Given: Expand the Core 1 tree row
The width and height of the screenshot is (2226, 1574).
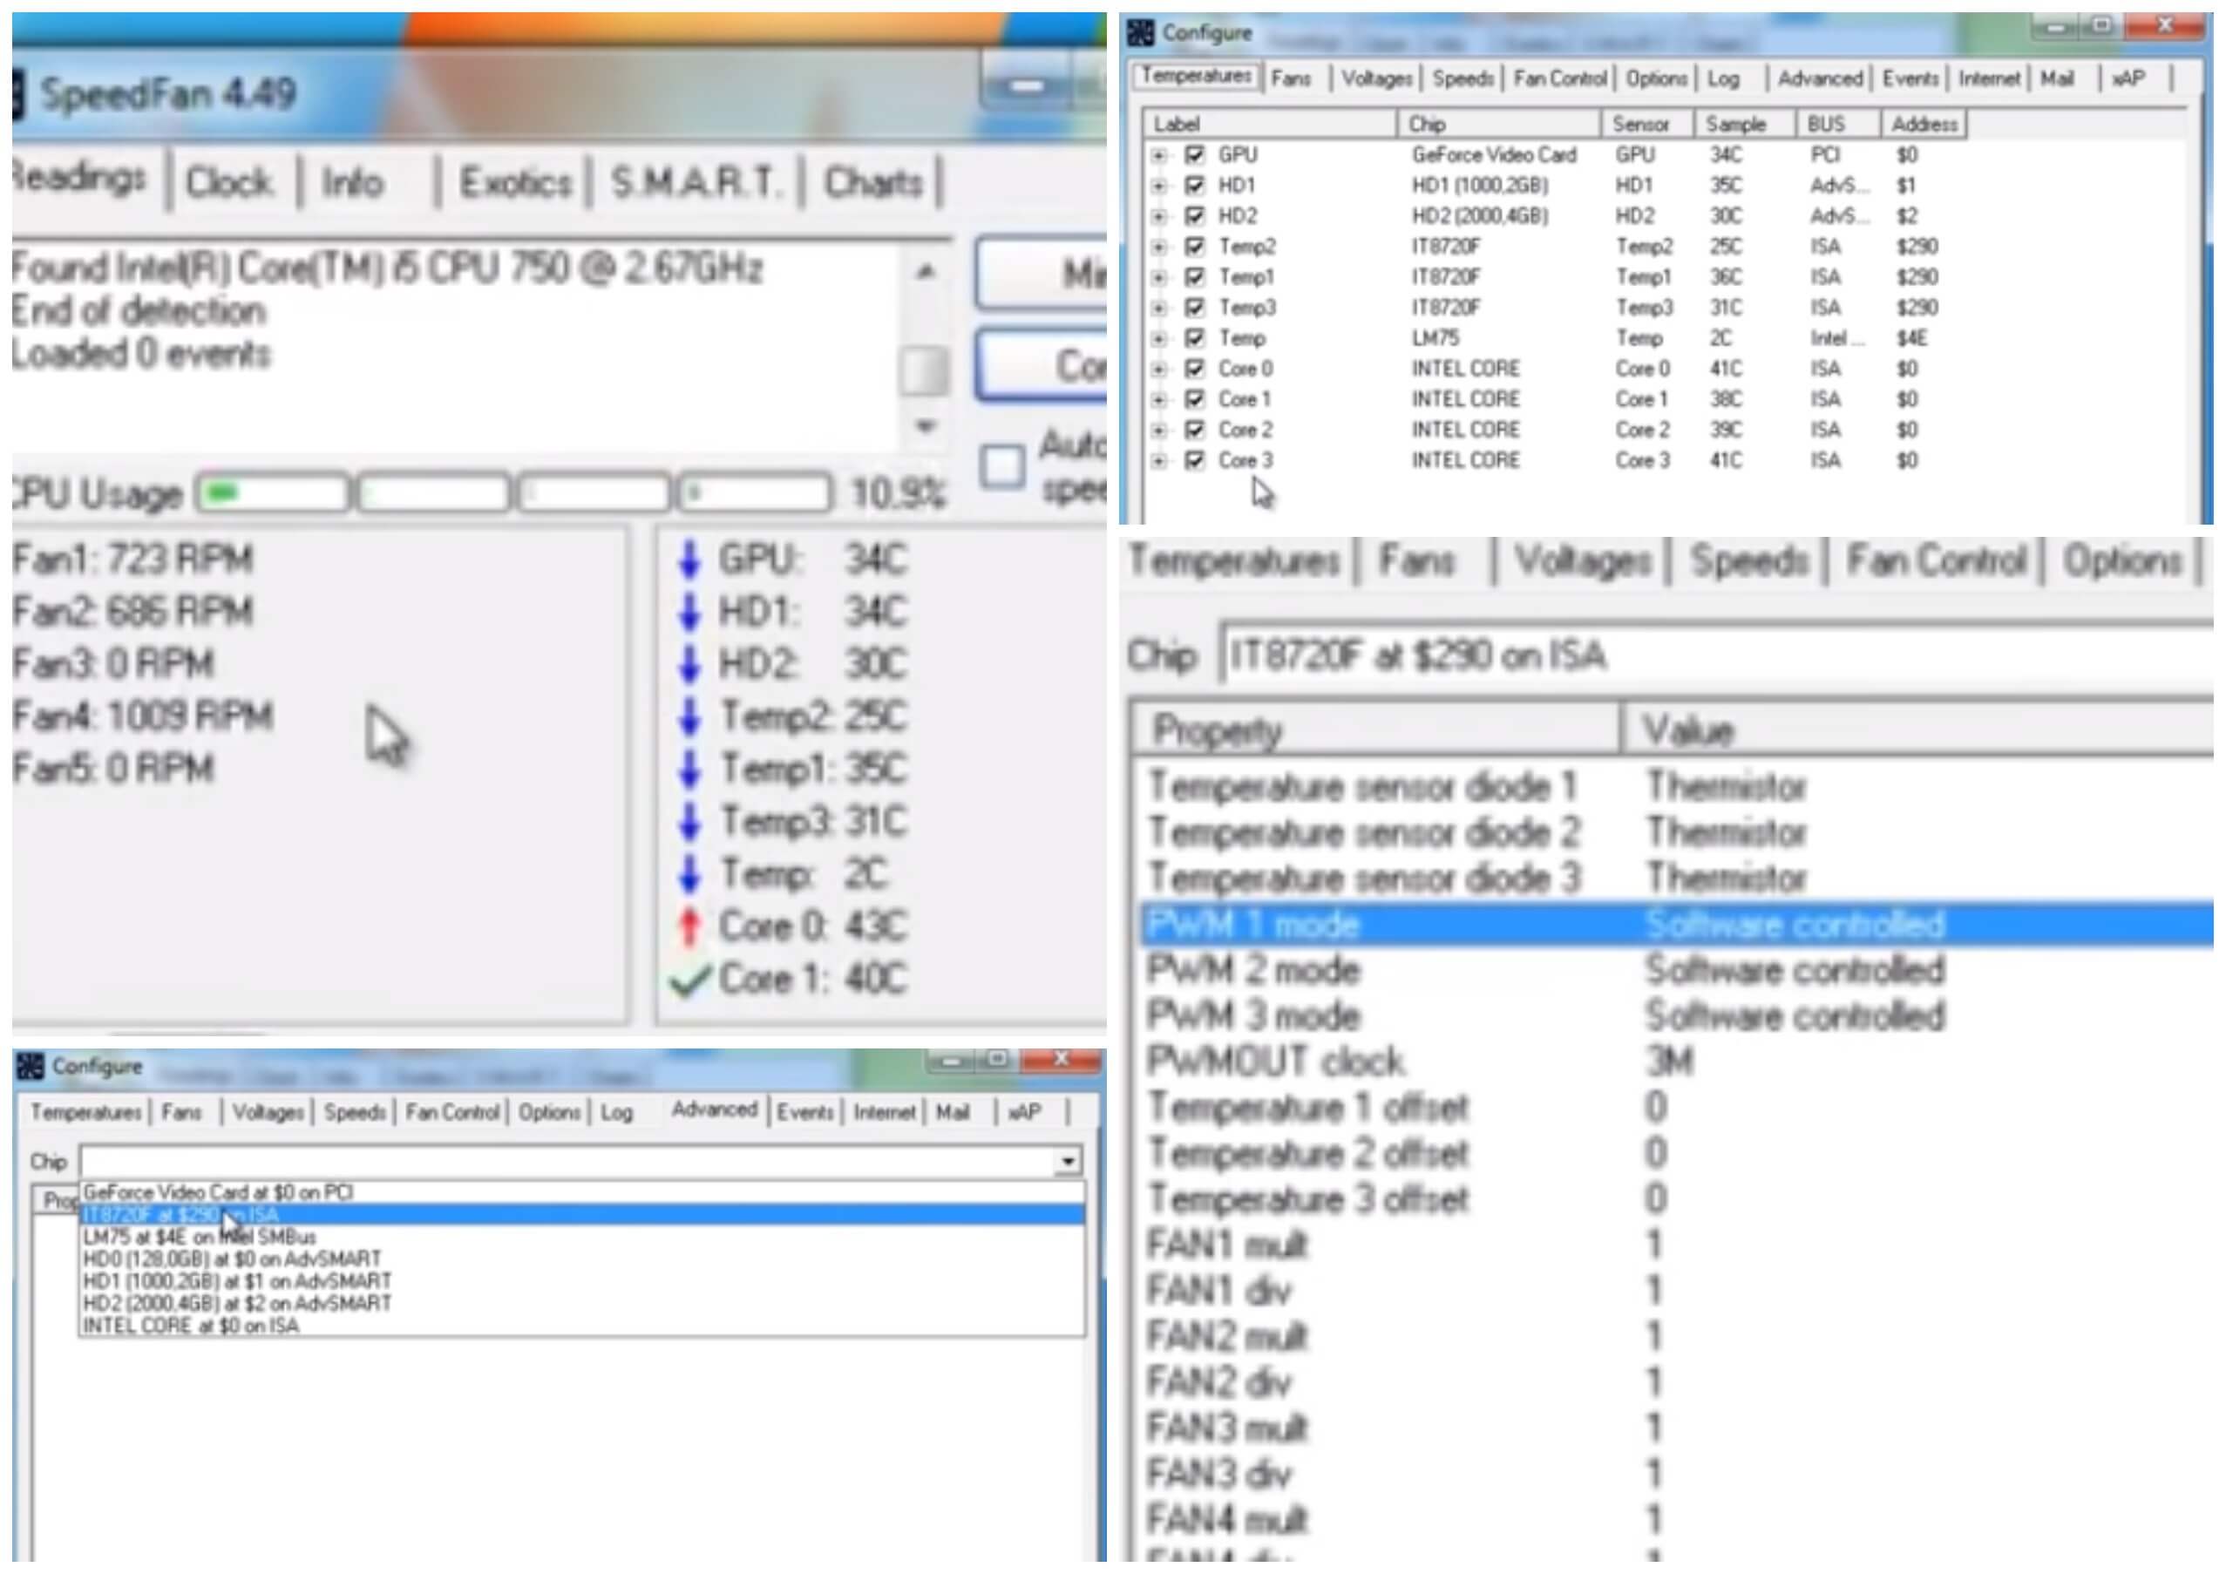Looking at the screenshot, I should 1158,399.
